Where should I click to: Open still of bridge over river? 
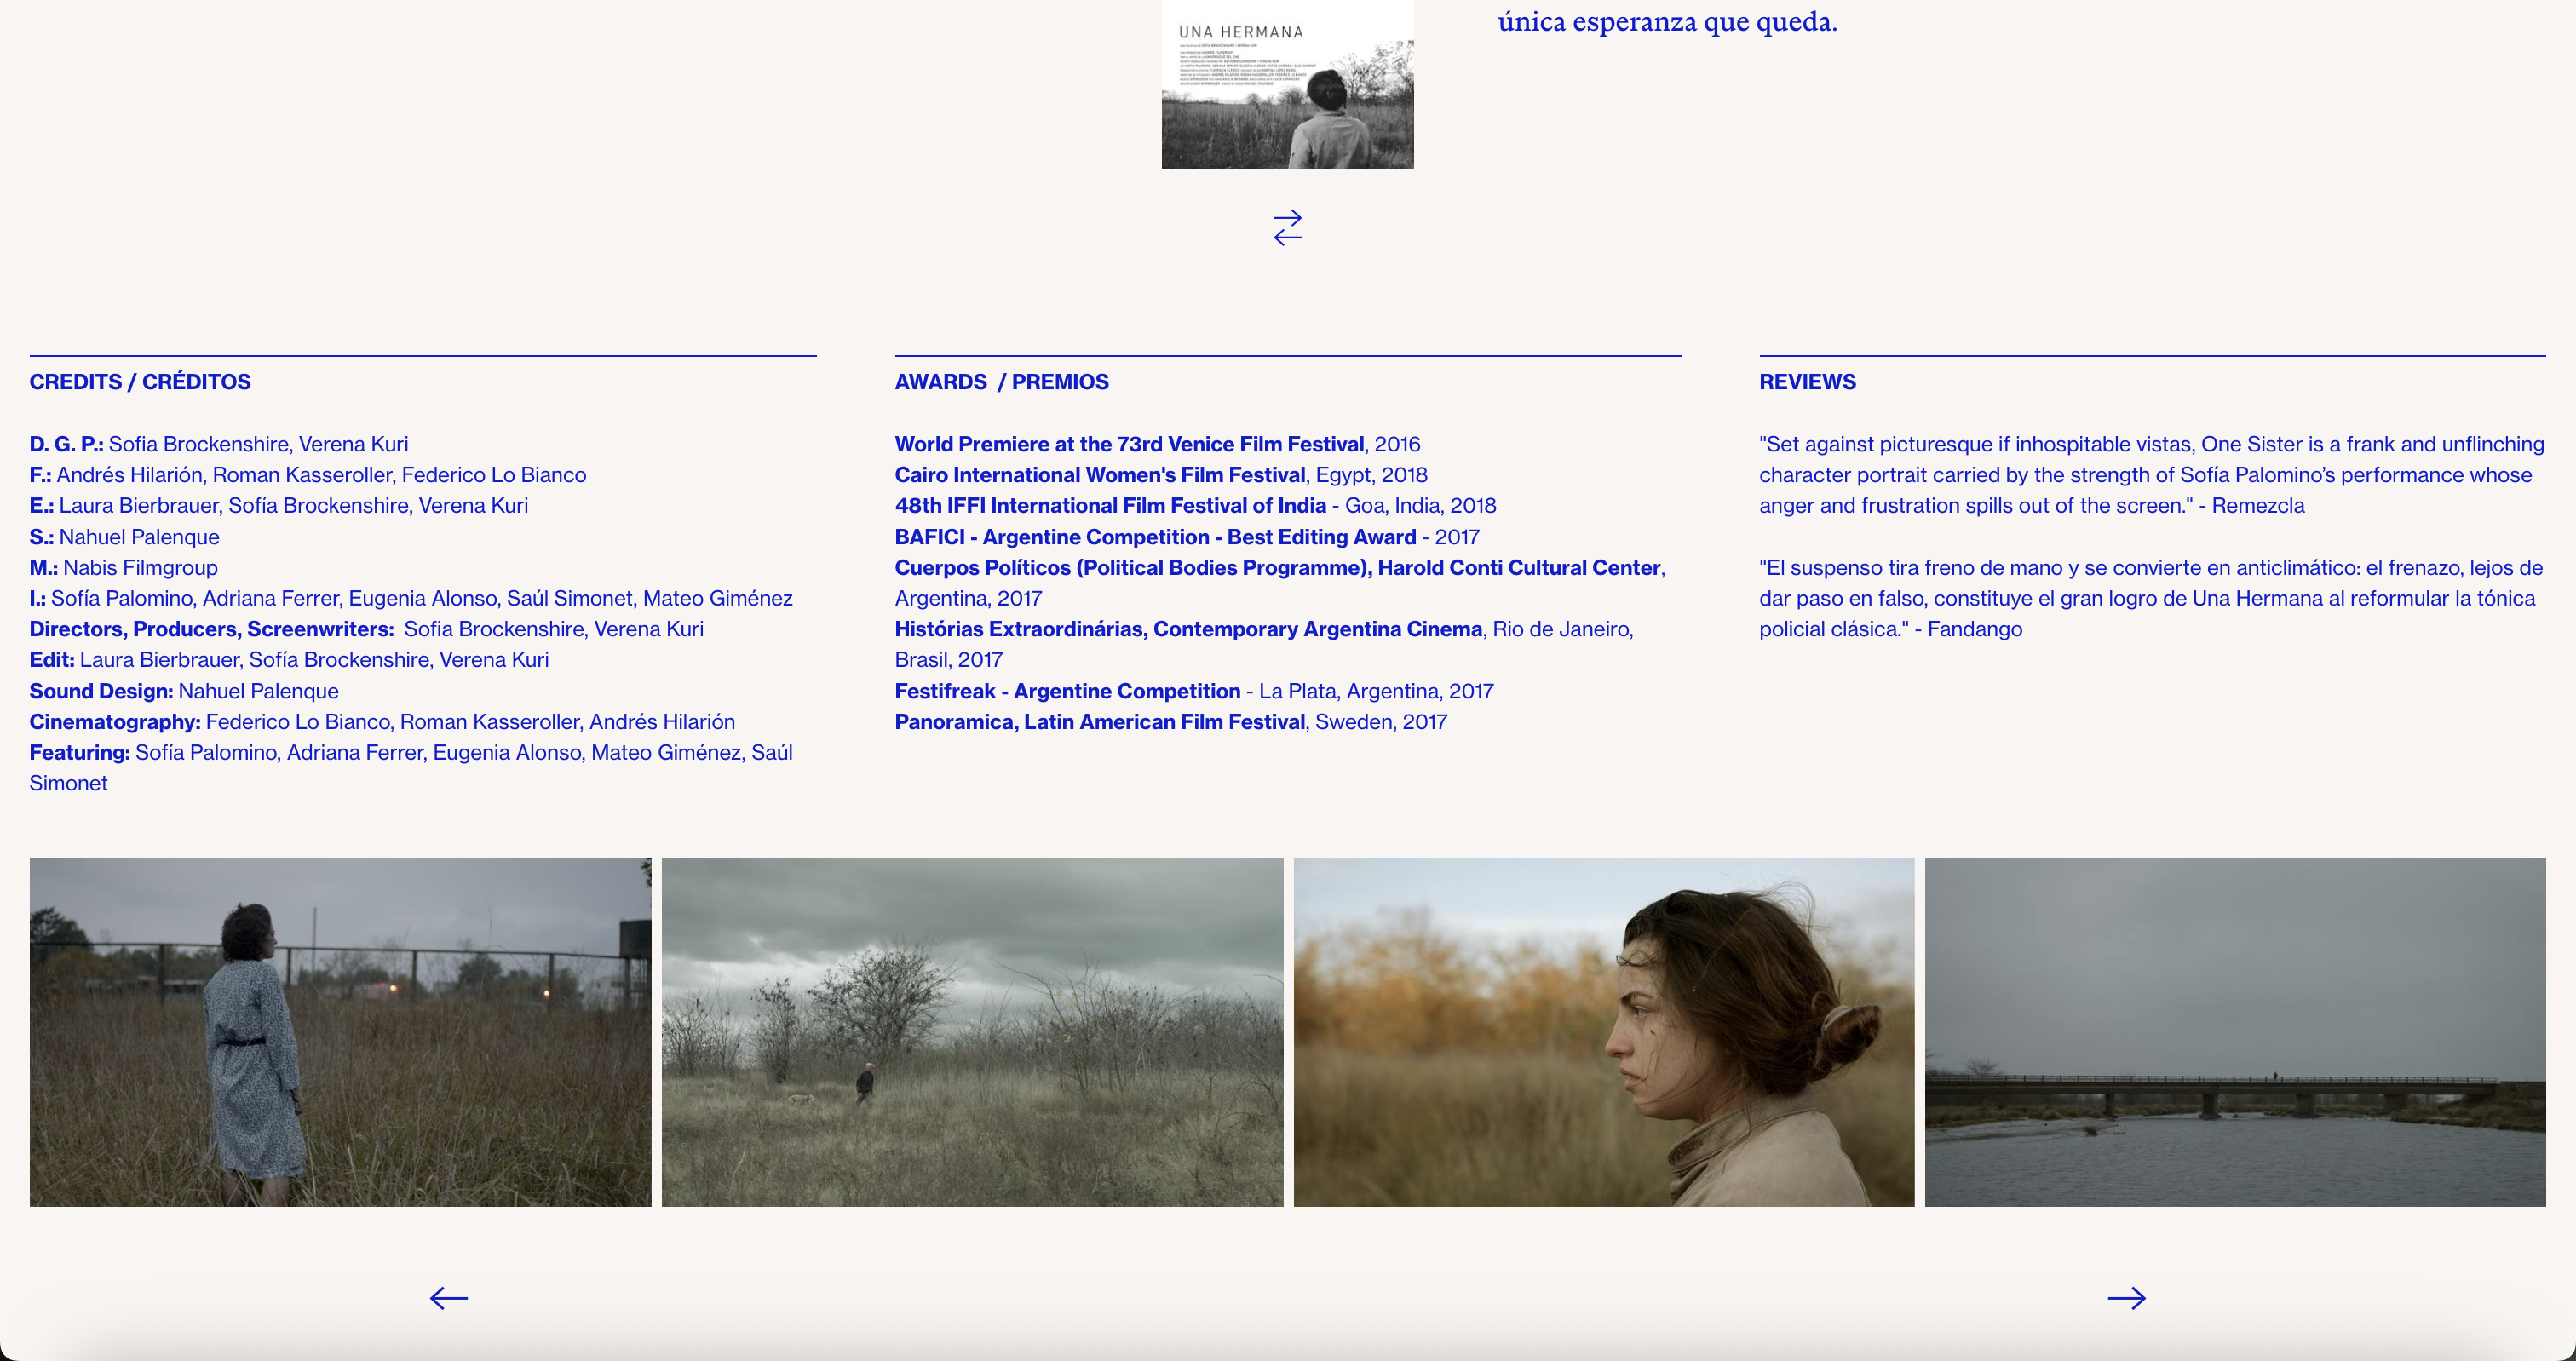[x=2235, y=1031]
